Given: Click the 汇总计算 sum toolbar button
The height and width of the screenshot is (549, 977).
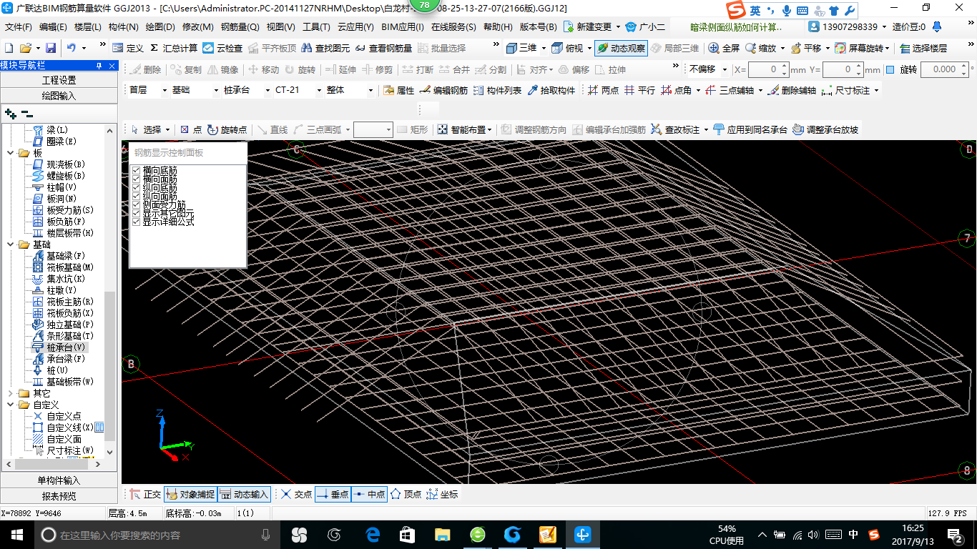Looking at the screenshot, I should coord(173,48).
